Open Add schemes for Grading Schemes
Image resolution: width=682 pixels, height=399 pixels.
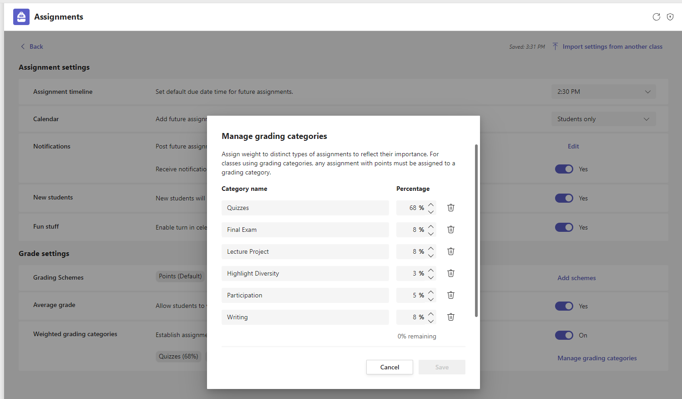[x=576, y=277]
